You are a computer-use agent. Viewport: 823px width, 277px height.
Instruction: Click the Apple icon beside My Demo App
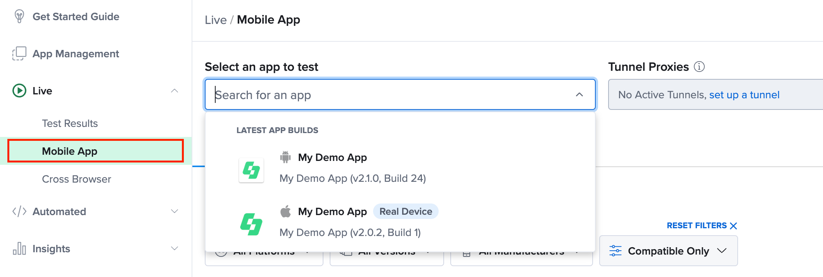286,211
